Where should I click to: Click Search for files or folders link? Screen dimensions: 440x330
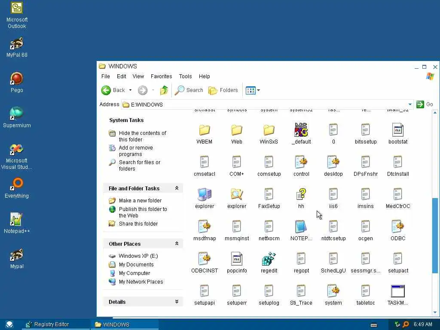[x=140, y=165]
